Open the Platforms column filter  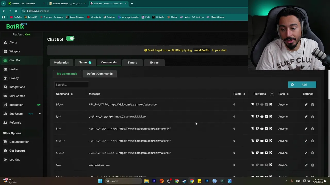click(272, 94)
